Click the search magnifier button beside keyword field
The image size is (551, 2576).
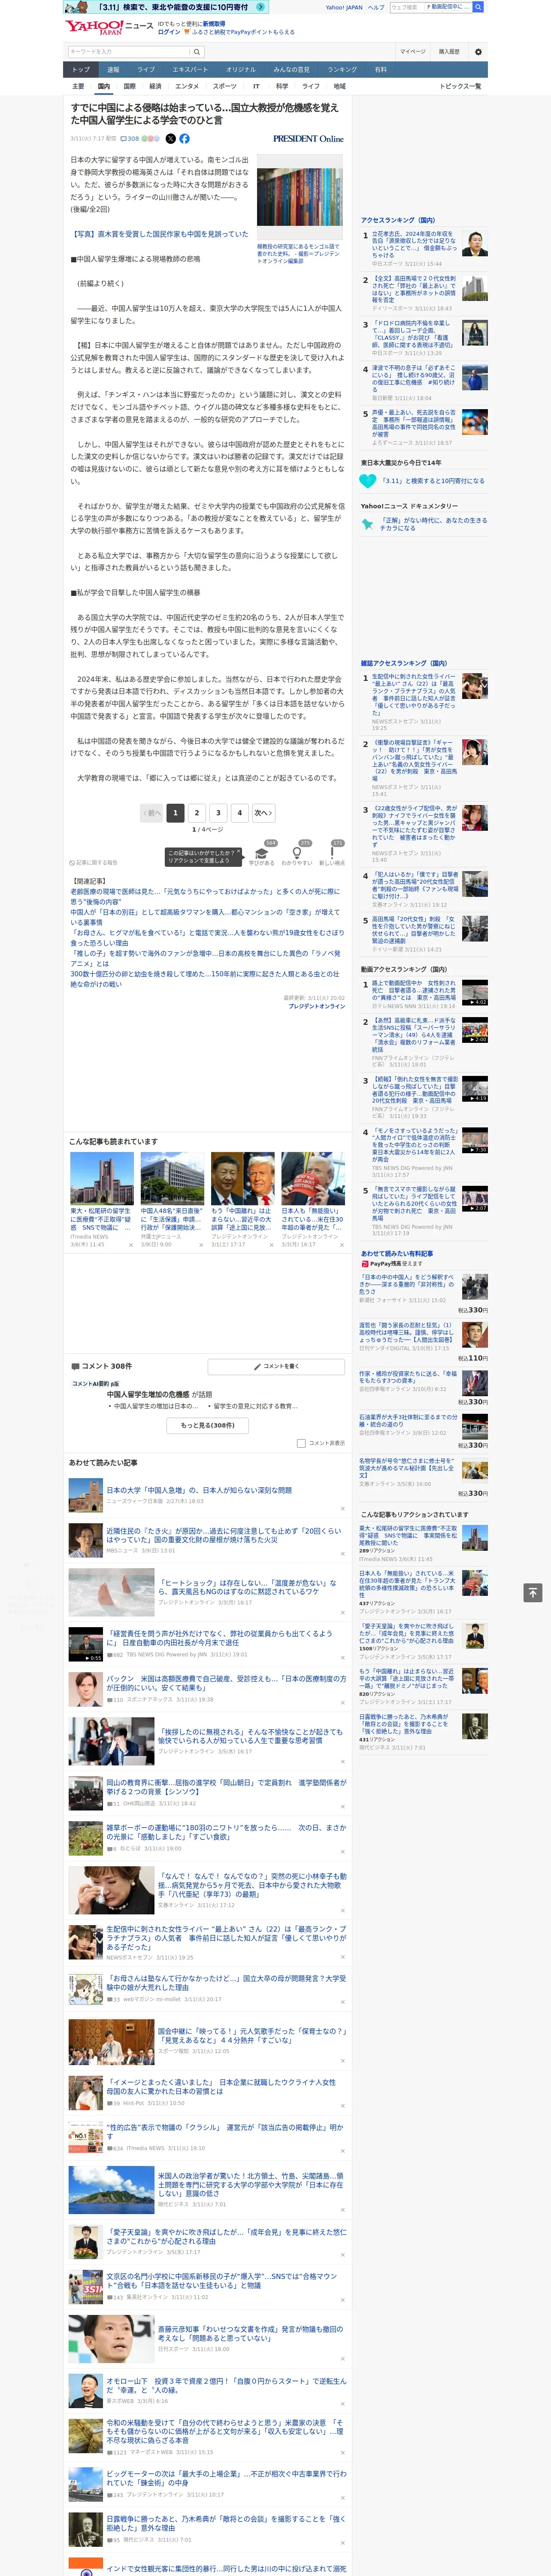pyautogui.click(x=197, y=51)
